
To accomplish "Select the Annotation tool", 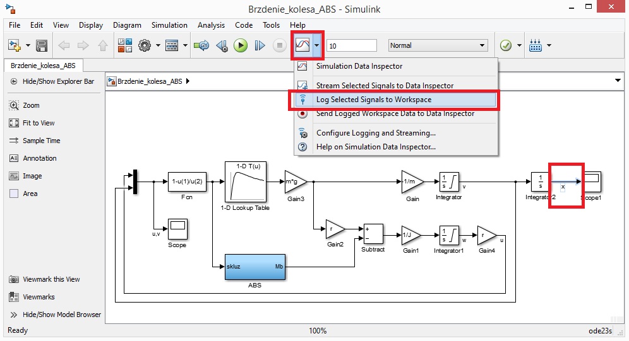I will coord(33,158).
